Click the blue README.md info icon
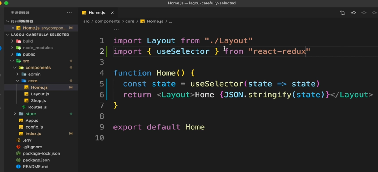The height and width of the screenshot is (172, 378). (x=18, y=167)
